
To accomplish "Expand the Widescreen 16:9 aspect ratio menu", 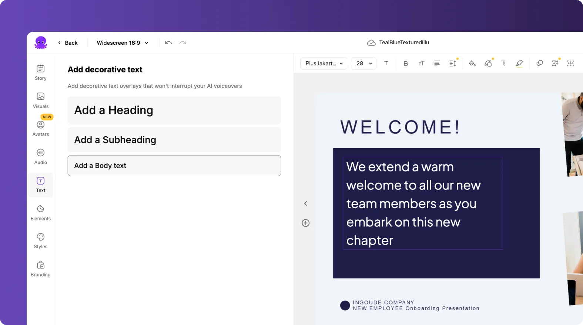I will (x=123, y=43).
